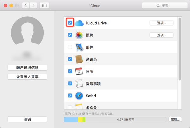Image resolution: width=190 pixels, height=128 pixels.
Task: Click the 管理 storage button
Action: pos(175,120)
